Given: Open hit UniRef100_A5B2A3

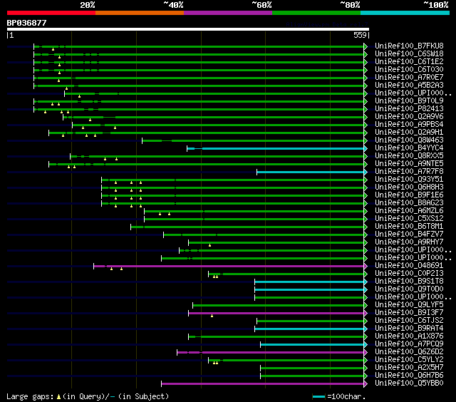Looking at the screenshot, I should point(409,86).
